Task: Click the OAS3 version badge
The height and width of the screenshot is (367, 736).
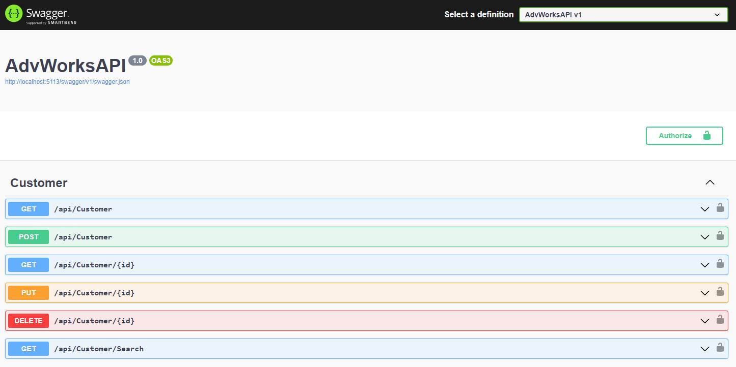Action: pyautogui.click(x=161, y=60)
